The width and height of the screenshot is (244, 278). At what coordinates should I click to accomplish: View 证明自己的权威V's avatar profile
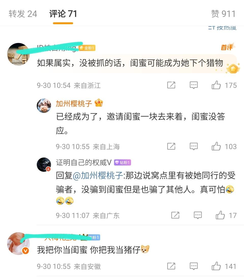(x=44, y=165)
